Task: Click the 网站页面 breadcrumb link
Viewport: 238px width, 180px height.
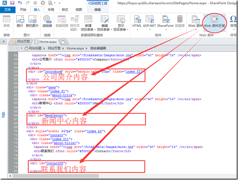Action: click(x=54, y=48)
